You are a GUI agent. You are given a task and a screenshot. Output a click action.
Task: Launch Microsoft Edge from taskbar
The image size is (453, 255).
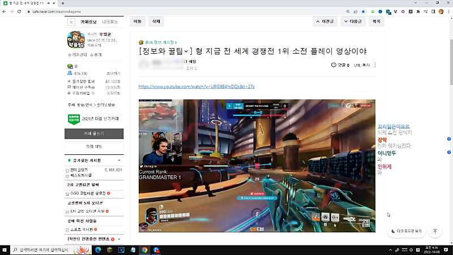pos(98,250)
